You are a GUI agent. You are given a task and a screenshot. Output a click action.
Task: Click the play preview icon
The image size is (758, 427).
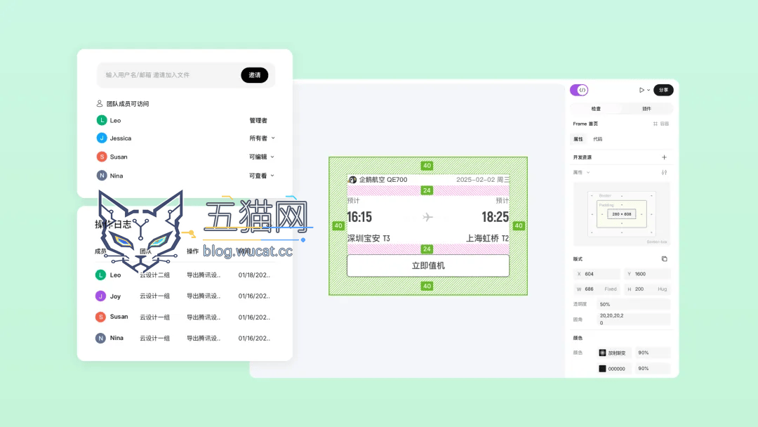tap(641, 90)
